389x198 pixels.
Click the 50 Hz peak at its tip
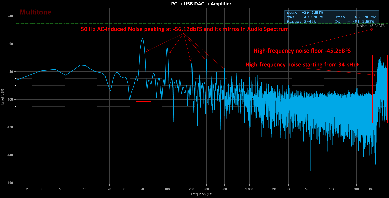tap(142, 39)
